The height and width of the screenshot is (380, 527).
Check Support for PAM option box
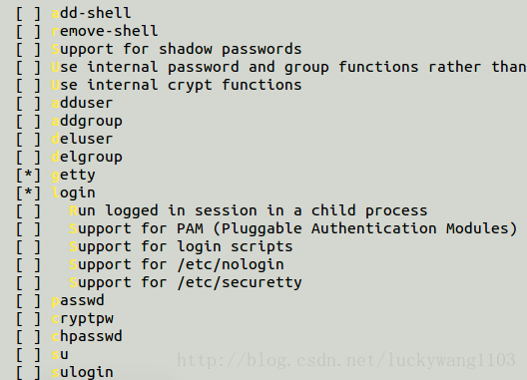coord(29,228)
